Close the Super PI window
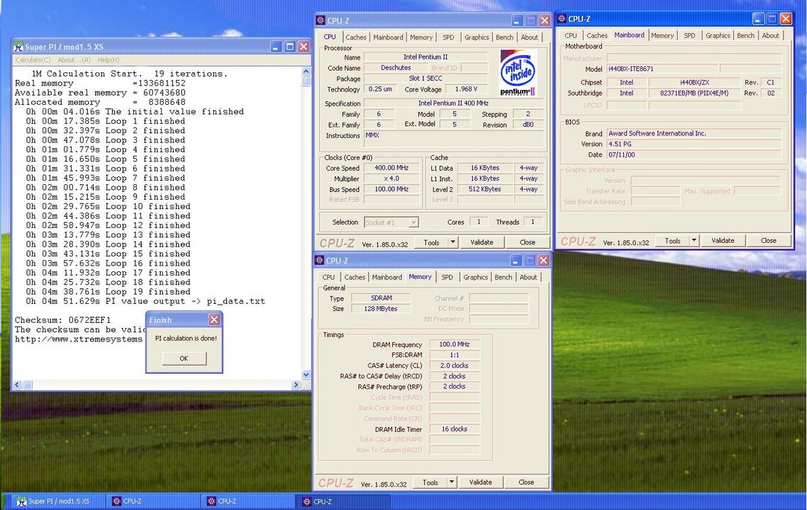This screenshot has height=510, width=807. click(x=304, y=47)
